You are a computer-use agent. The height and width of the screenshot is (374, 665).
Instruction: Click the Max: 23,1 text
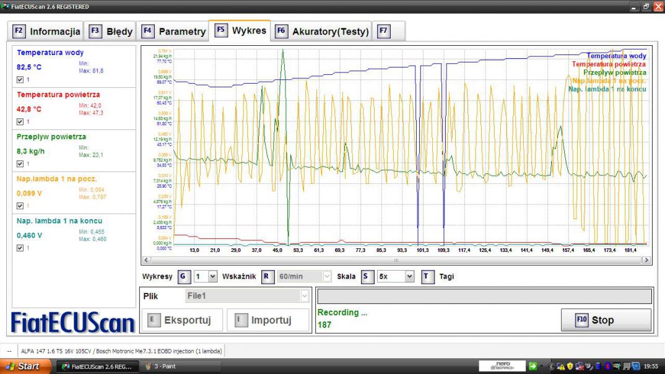(x=91, y=155)
